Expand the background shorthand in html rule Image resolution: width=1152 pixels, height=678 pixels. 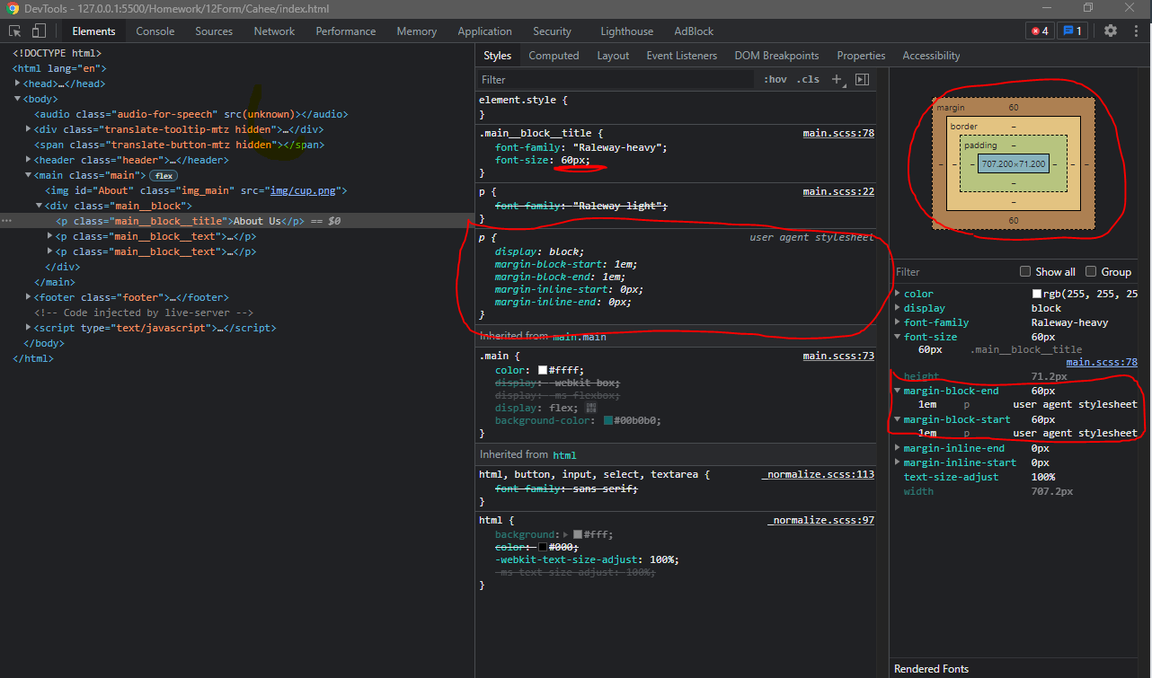coord(566,534)
